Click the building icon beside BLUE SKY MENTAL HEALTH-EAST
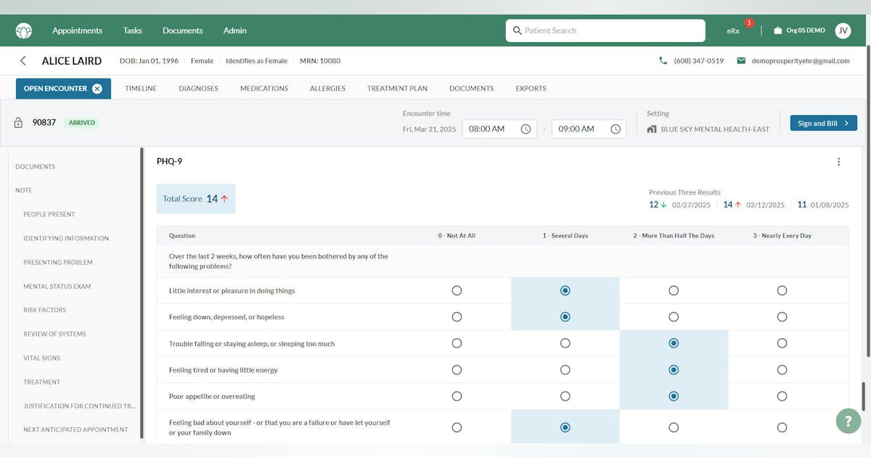This screenshot has width=871, height=457. 651,128
